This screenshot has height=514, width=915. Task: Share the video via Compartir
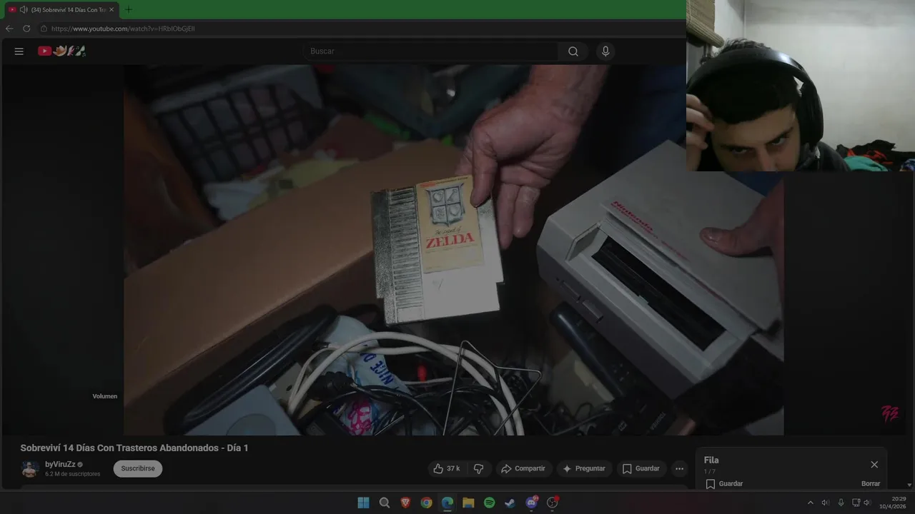523,469
